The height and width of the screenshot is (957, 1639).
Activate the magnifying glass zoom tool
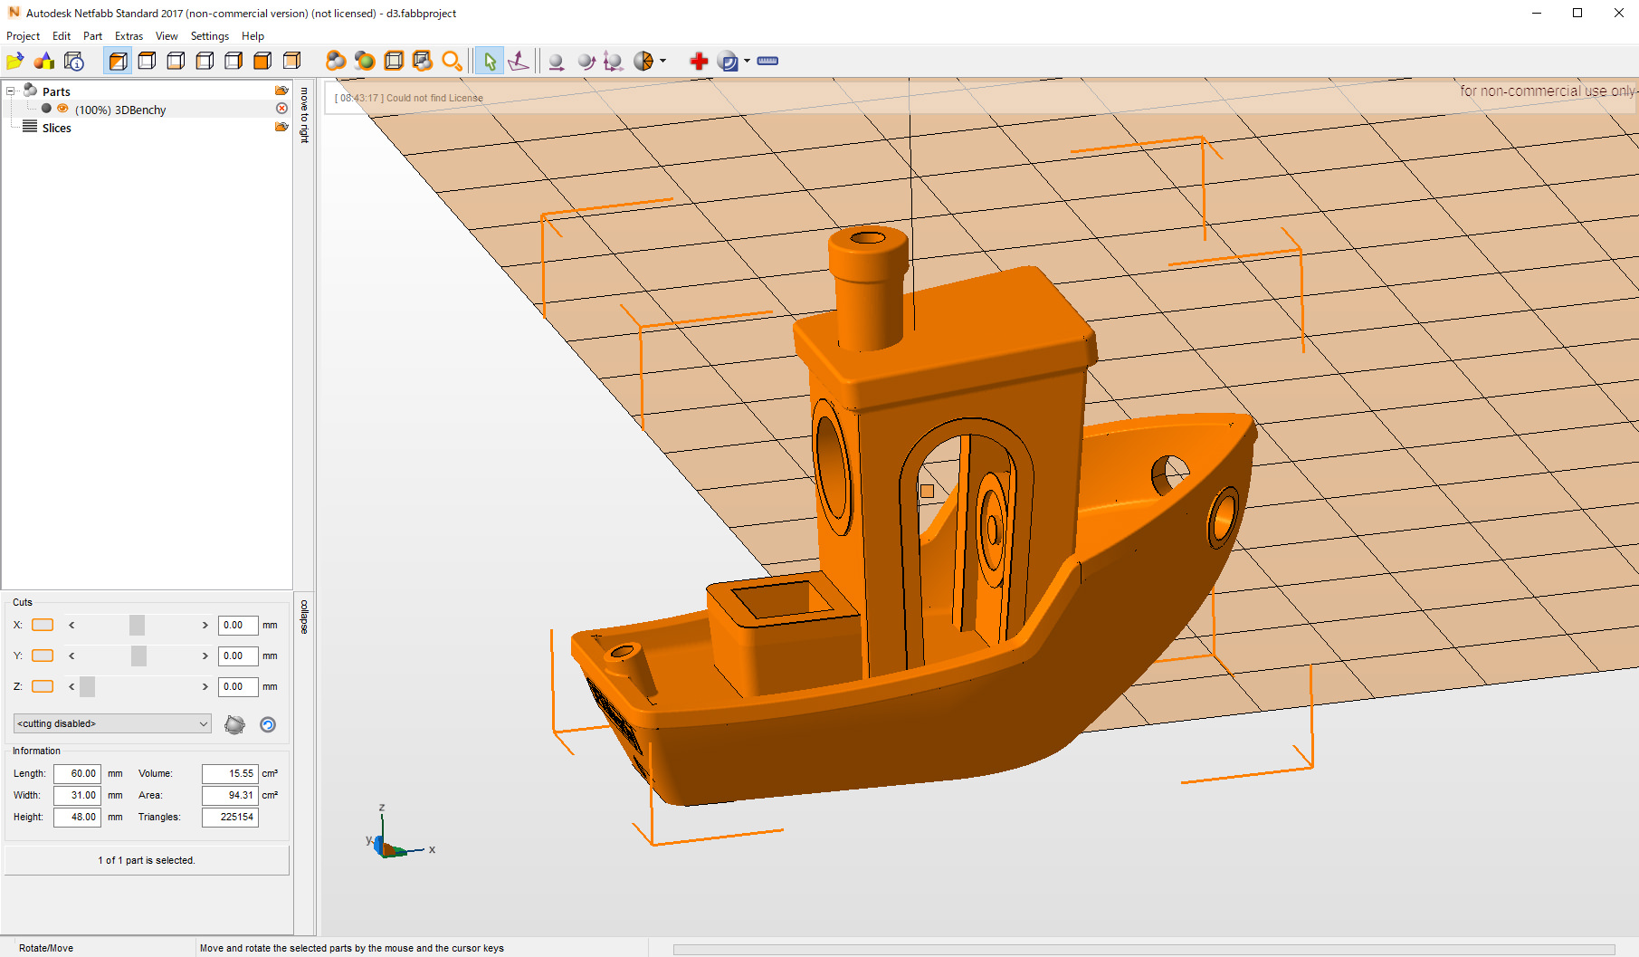click(452, 62)
